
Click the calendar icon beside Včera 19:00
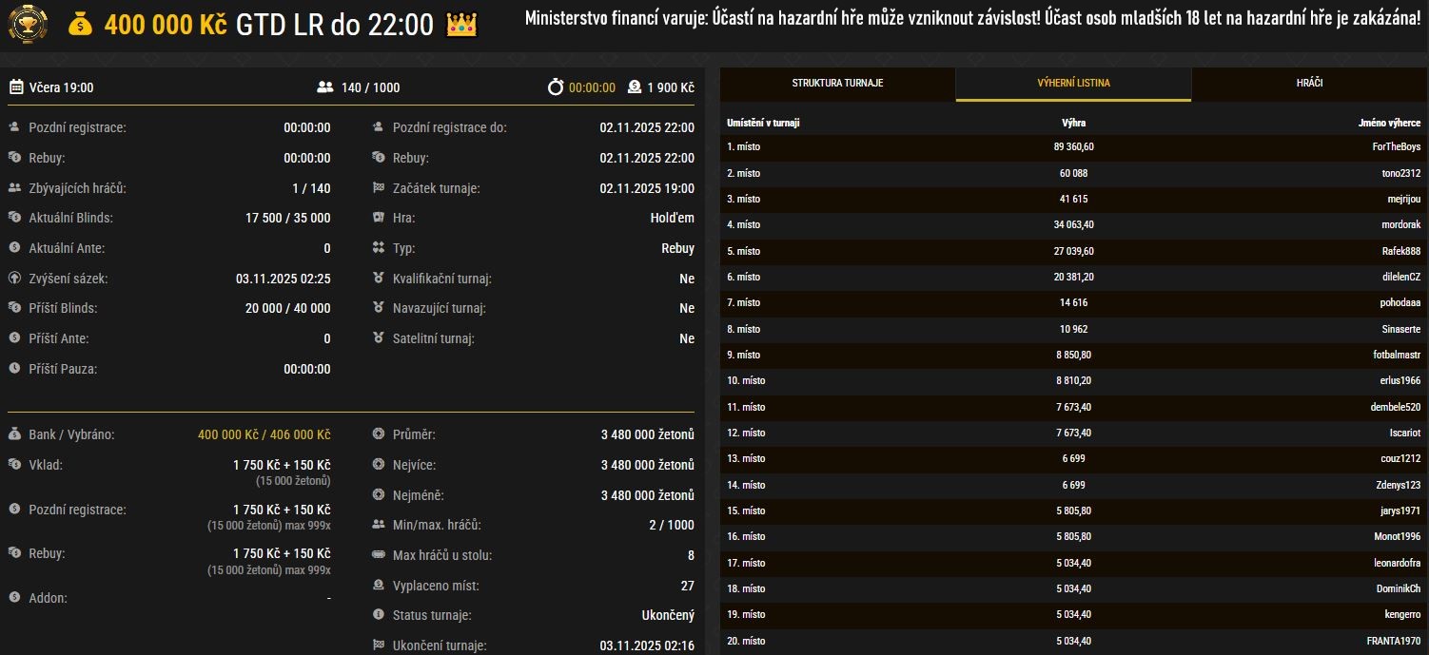pos(16,87)
